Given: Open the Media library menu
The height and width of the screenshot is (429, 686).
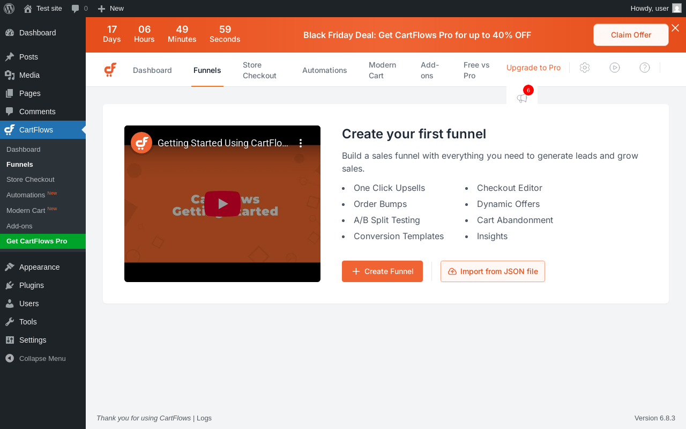Looking at the screenshot, I should (43, 75).
